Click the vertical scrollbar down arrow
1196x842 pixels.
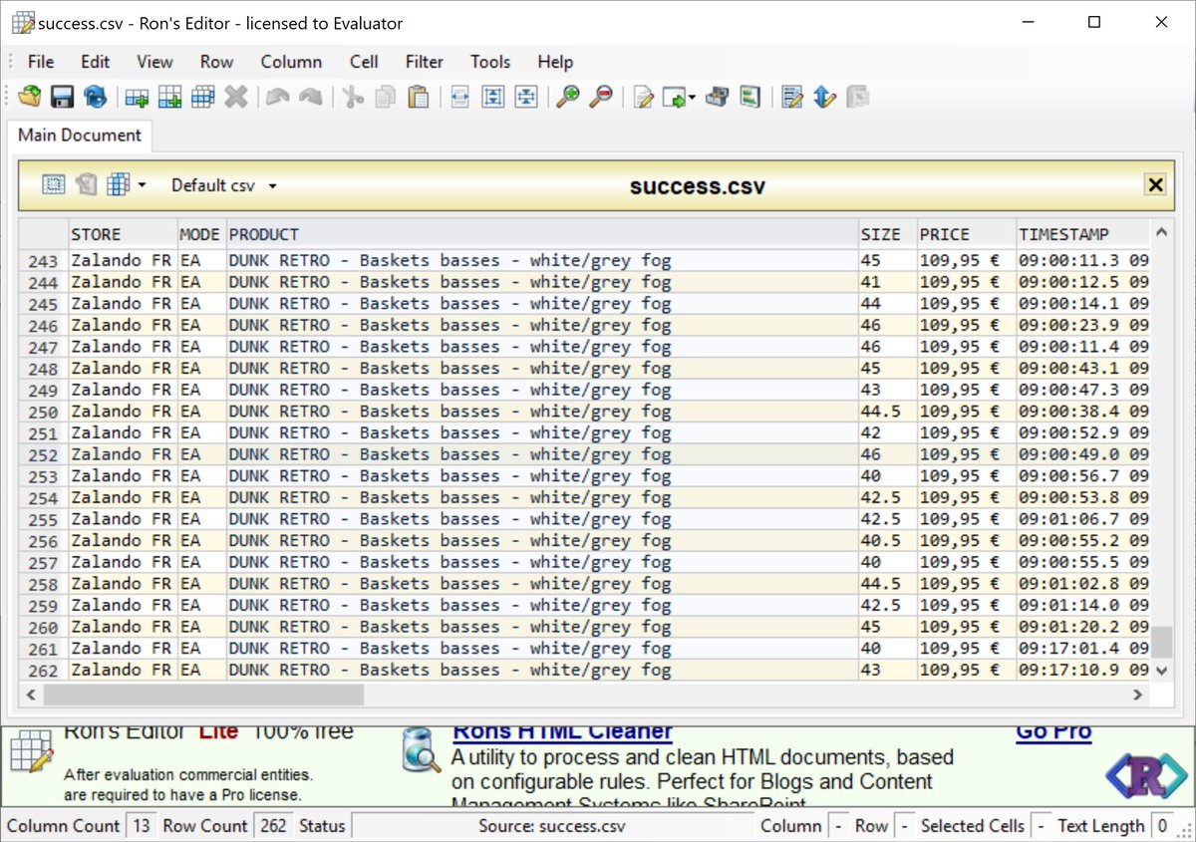click(1160, 671)
